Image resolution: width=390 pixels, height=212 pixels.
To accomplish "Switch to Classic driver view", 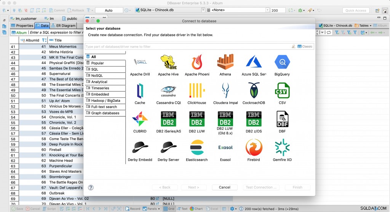I will tap(305, 47).
